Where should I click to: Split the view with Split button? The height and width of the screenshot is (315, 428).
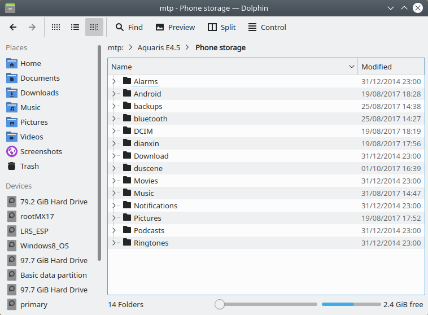click(x=221, y=27)
